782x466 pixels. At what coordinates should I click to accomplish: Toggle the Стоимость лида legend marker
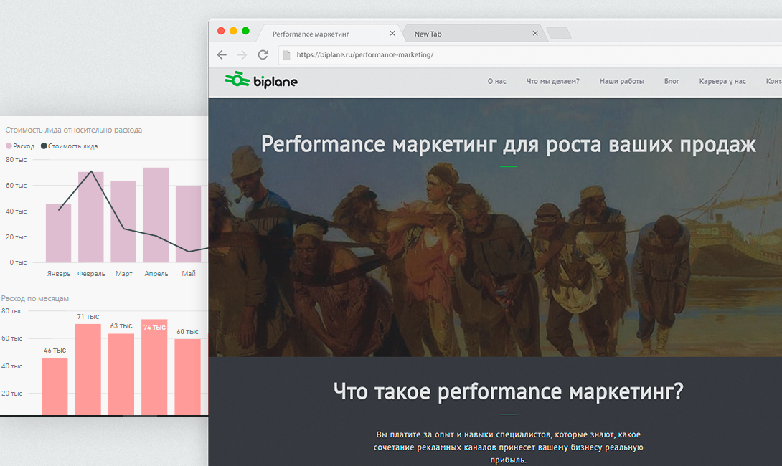[44, 146]
